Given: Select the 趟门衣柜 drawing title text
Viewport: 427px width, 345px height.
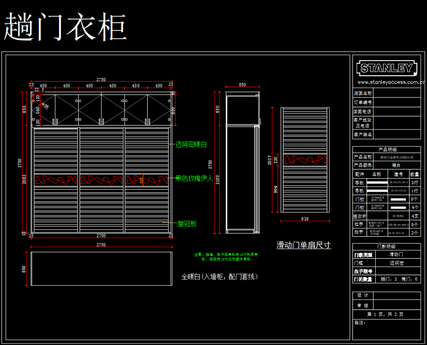Looking at the screenshot, I should click(x=65, y=27).
